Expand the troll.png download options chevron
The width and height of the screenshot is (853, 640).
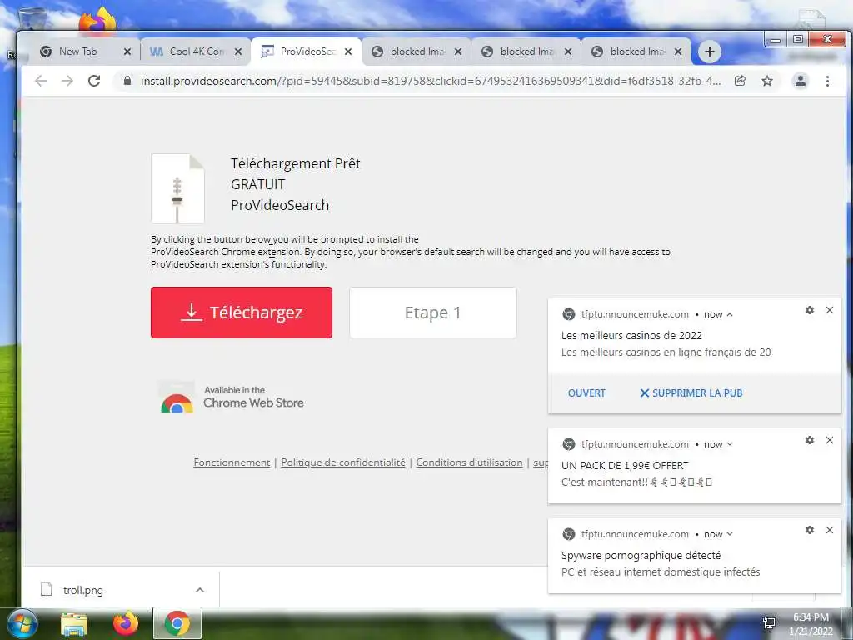200,590
